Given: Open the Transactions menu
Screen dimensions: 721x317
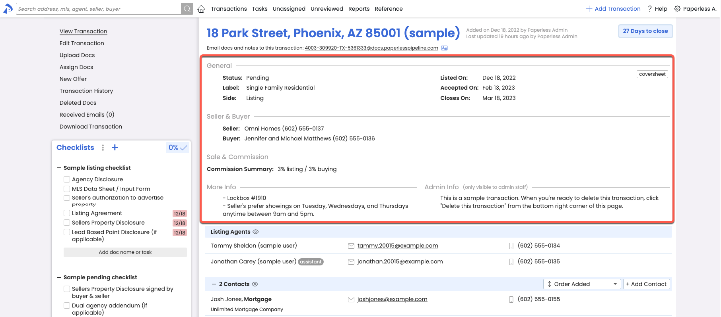Looking at the screenshot, I should (x=229, y=9).
